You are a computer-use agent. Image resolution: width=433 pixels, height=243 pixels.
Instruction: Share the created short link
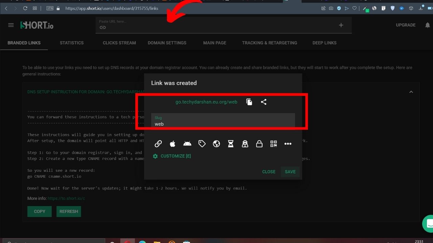click(x=264, y=102)
